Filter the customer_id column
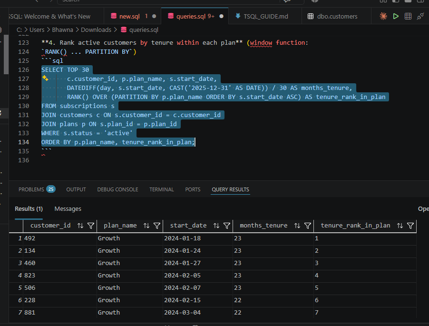Viewport: 429px width, 326px height. pos(90,226)
